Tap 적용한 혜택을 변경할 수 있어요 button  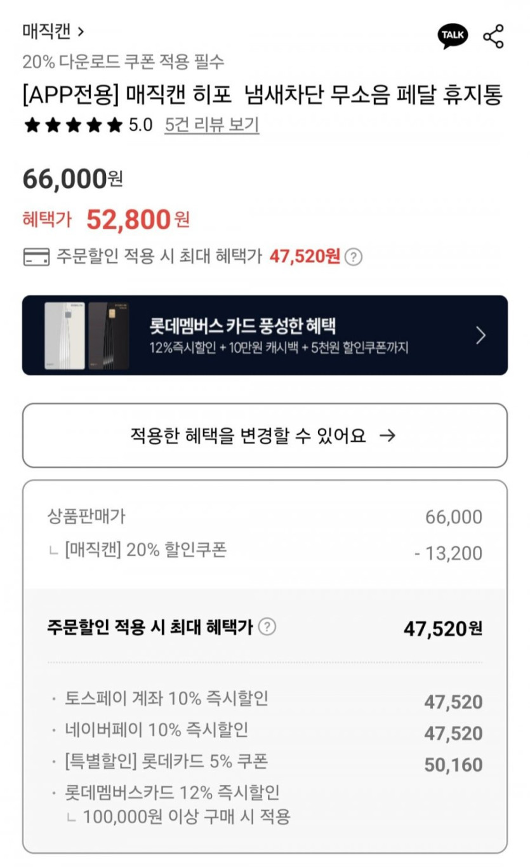pyautogui.click(x=264, y=435)
